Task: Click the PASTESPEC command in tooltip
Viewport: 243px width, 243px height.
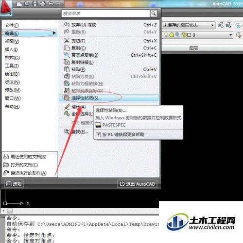Action: [x=114, y=125]
